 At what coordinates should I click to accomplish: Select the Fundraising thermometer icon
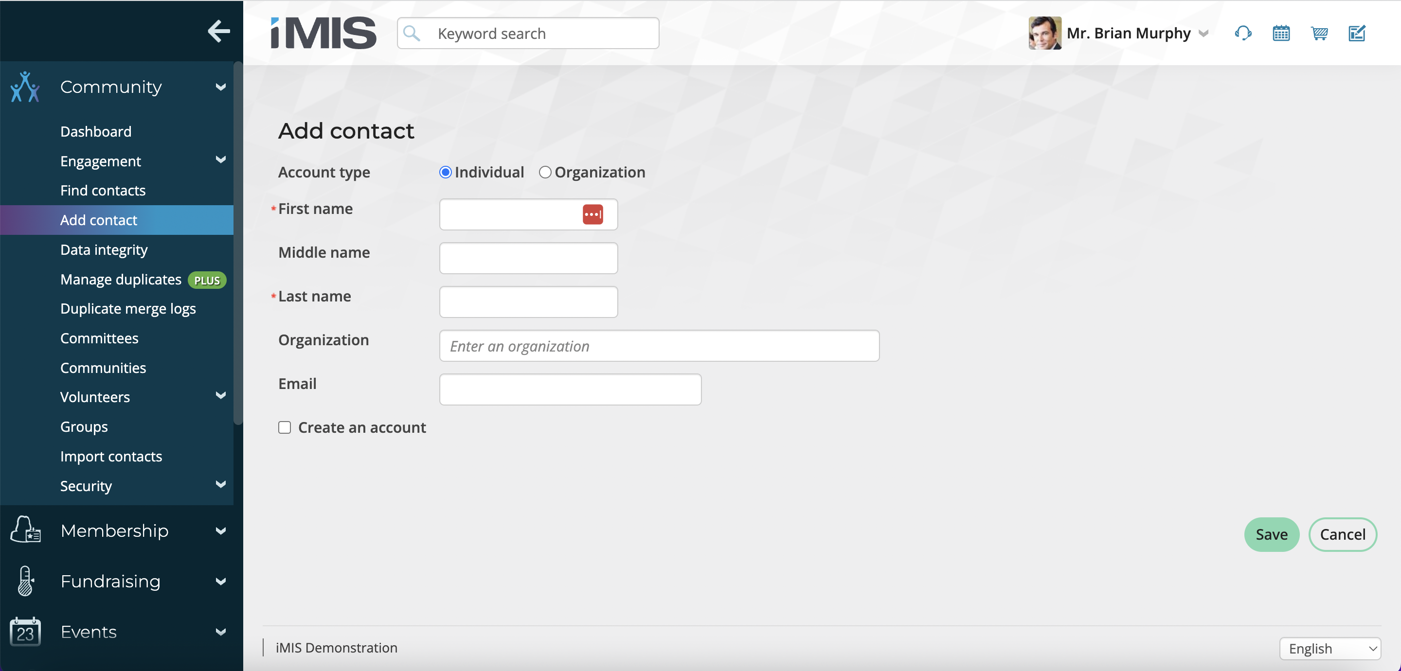point(25,581)
